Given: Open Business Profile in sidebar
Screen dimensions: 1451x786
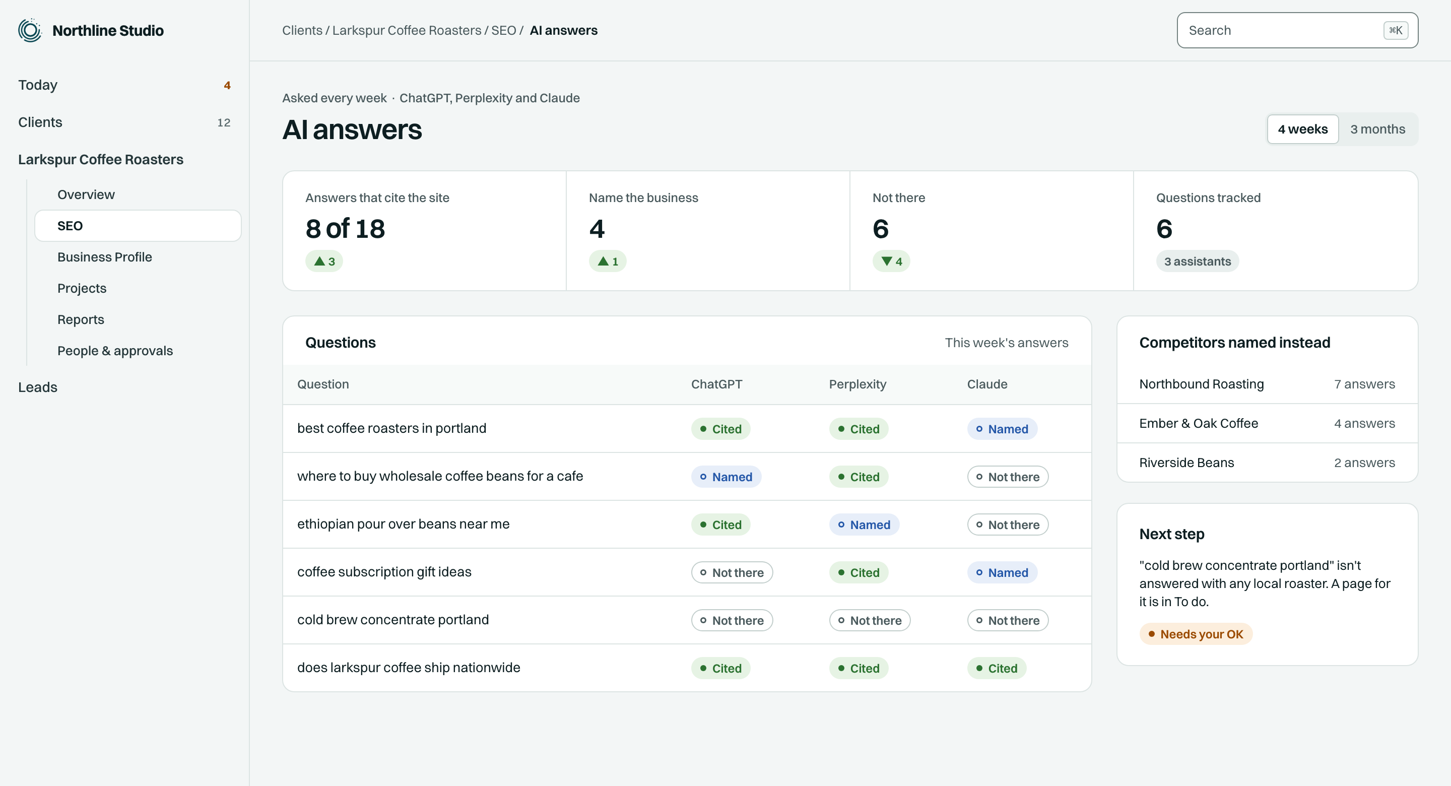Looking at the screenshot, I should tap(138, 257).
